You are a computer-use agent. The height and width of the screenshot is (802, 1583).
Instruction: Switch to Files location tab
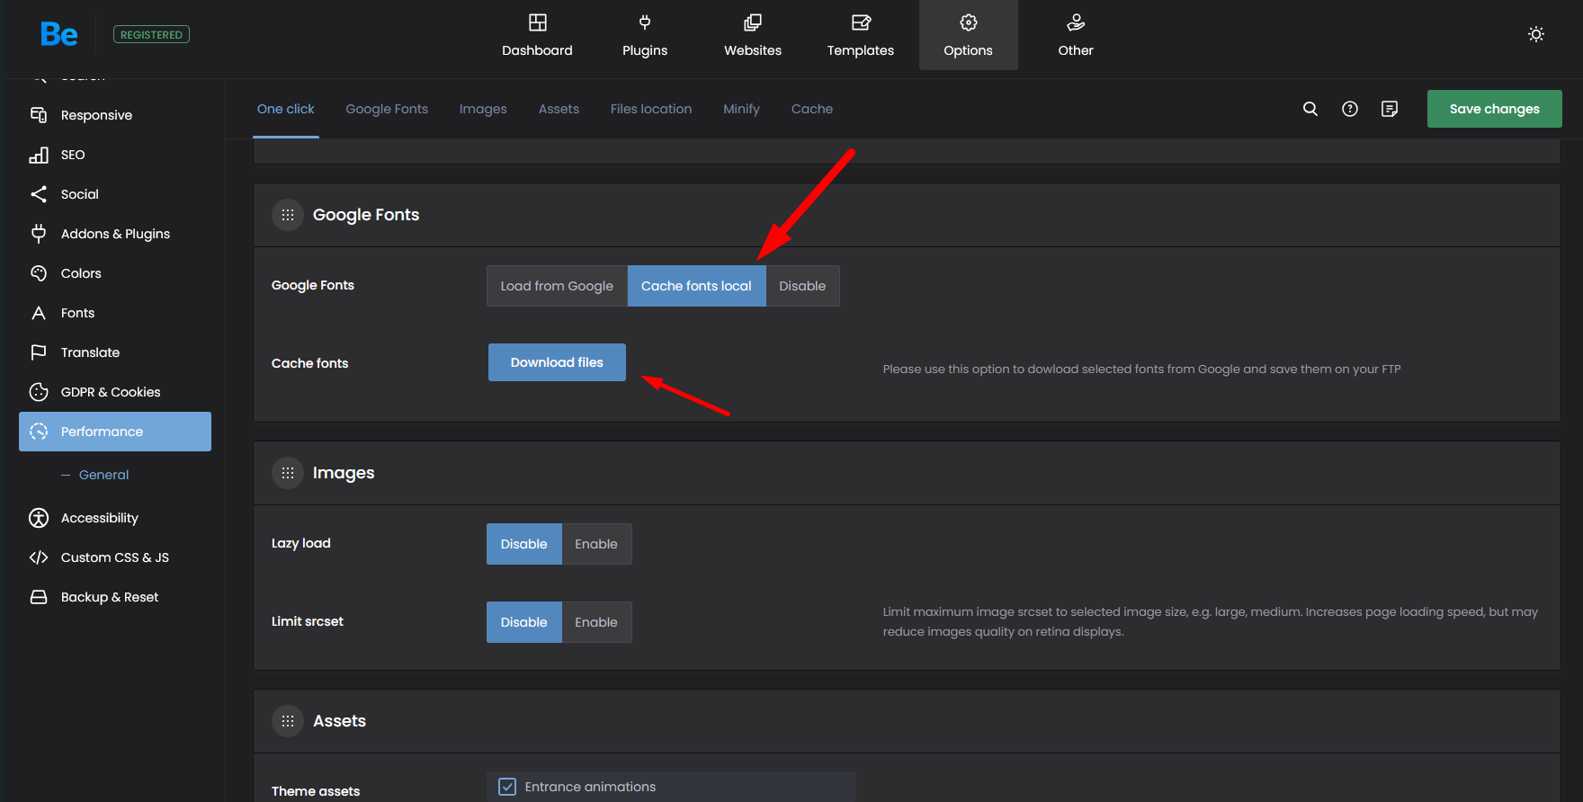coord(651,109)
